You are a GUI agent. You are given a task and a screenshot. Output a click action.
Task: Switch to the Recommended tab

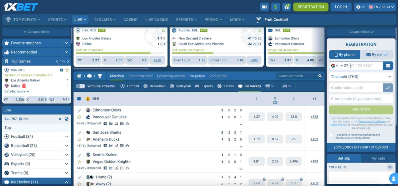coord(140,76)
